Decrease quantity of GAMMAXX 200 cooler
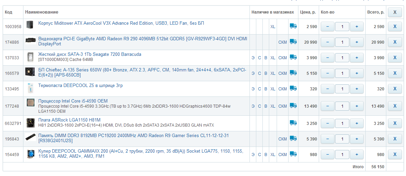Image resolution: width=406 pixels, height=176 pixels. [327, 155]
